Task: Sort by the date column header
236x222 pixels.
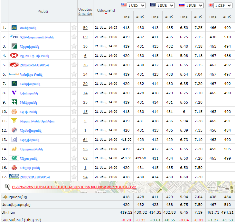Action: (106, 10)
